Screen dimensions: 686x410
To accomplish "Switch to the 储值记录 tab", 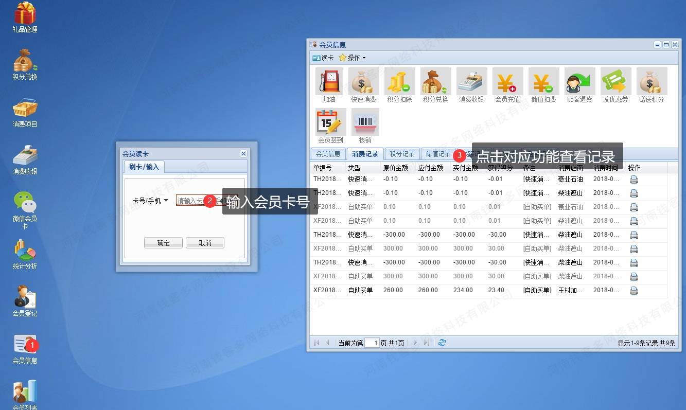I will [438, 154].
